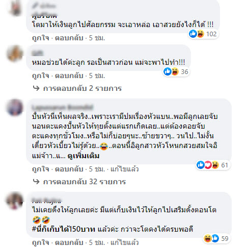
Task: Like the head-shaping comment with ถูกใจ
Action: pos(41,169)
